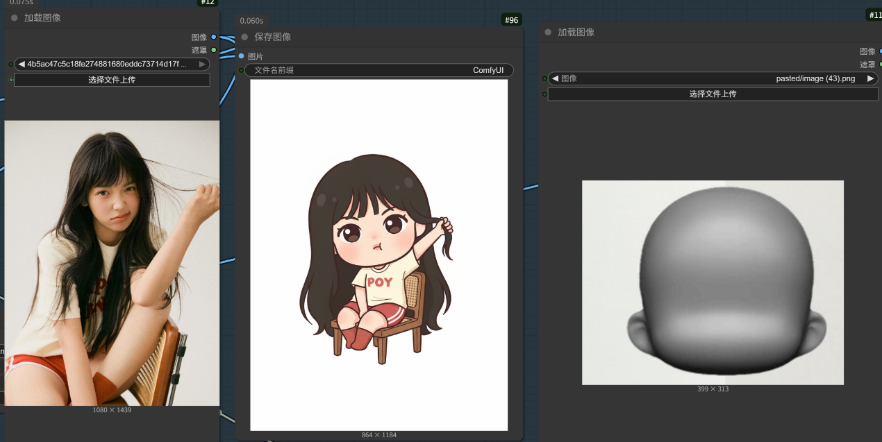Select the girl photo preview image
The width and height of the screenshot is (882, 442).
point(112,262)
